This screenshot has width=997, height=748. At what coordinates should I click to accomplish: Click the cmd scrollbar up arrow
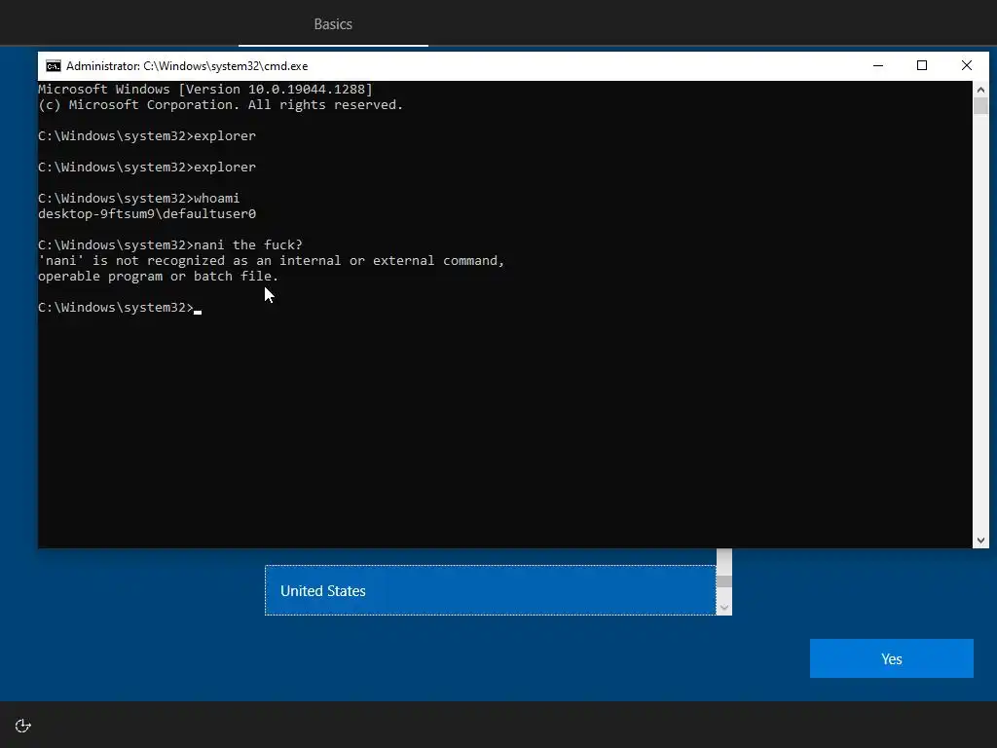coord(980,90)
